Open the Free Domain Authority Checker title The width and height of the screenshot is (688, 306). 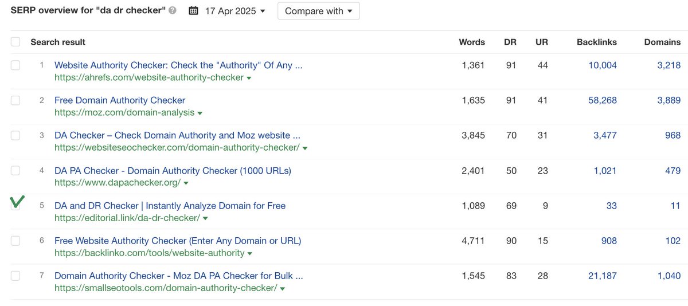[120, 100]
